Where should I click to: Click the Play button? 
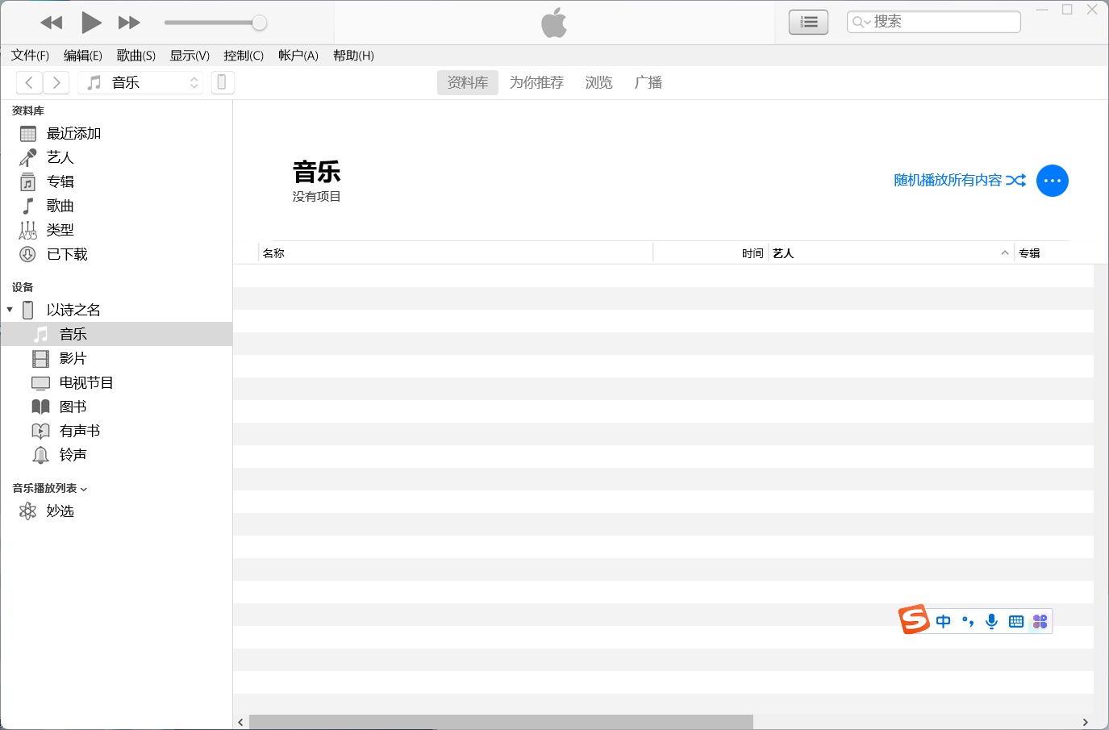pyautogui.click(x=91, y=23)
